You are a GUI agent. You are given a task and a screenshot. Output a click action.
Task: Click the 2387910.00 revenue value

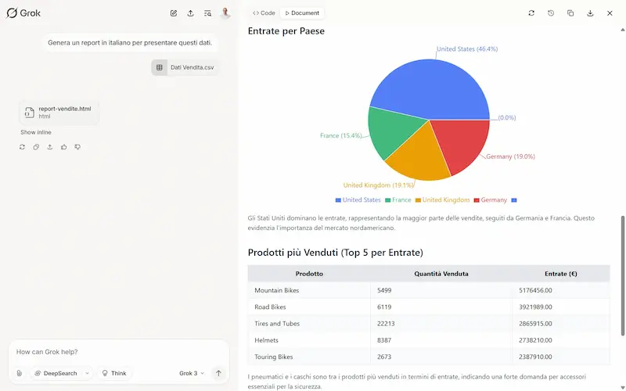coord(535,357)
